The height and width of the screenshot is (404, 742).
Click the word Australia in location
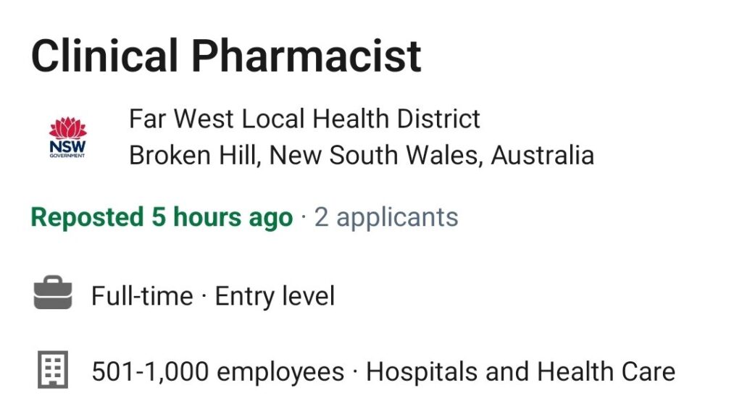click(x=542, y=155)
